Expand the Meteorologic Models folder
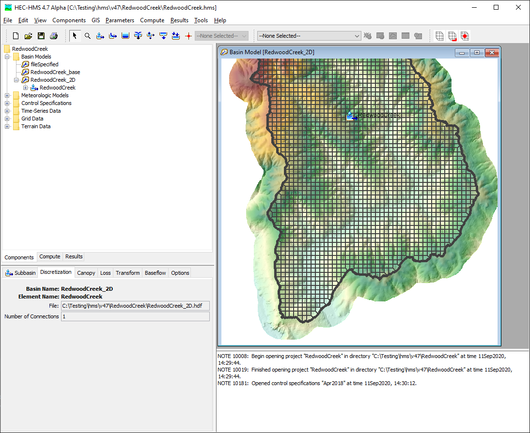530x433 pixels. (x=7, y=95)
